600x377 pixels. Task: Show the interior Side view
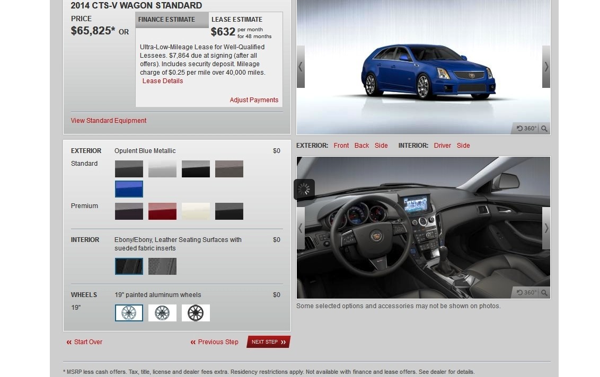pos(463,146)
